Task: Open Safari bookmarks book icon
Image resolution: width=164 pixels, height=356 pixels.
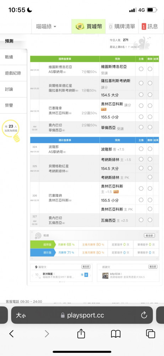Action: pos(115,334)
